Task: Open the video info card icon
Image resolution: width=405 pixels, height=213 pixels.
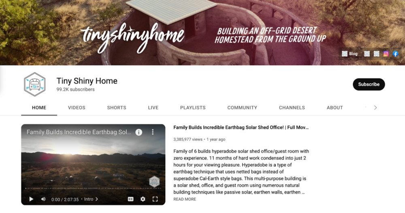Action: coord(139,132)
